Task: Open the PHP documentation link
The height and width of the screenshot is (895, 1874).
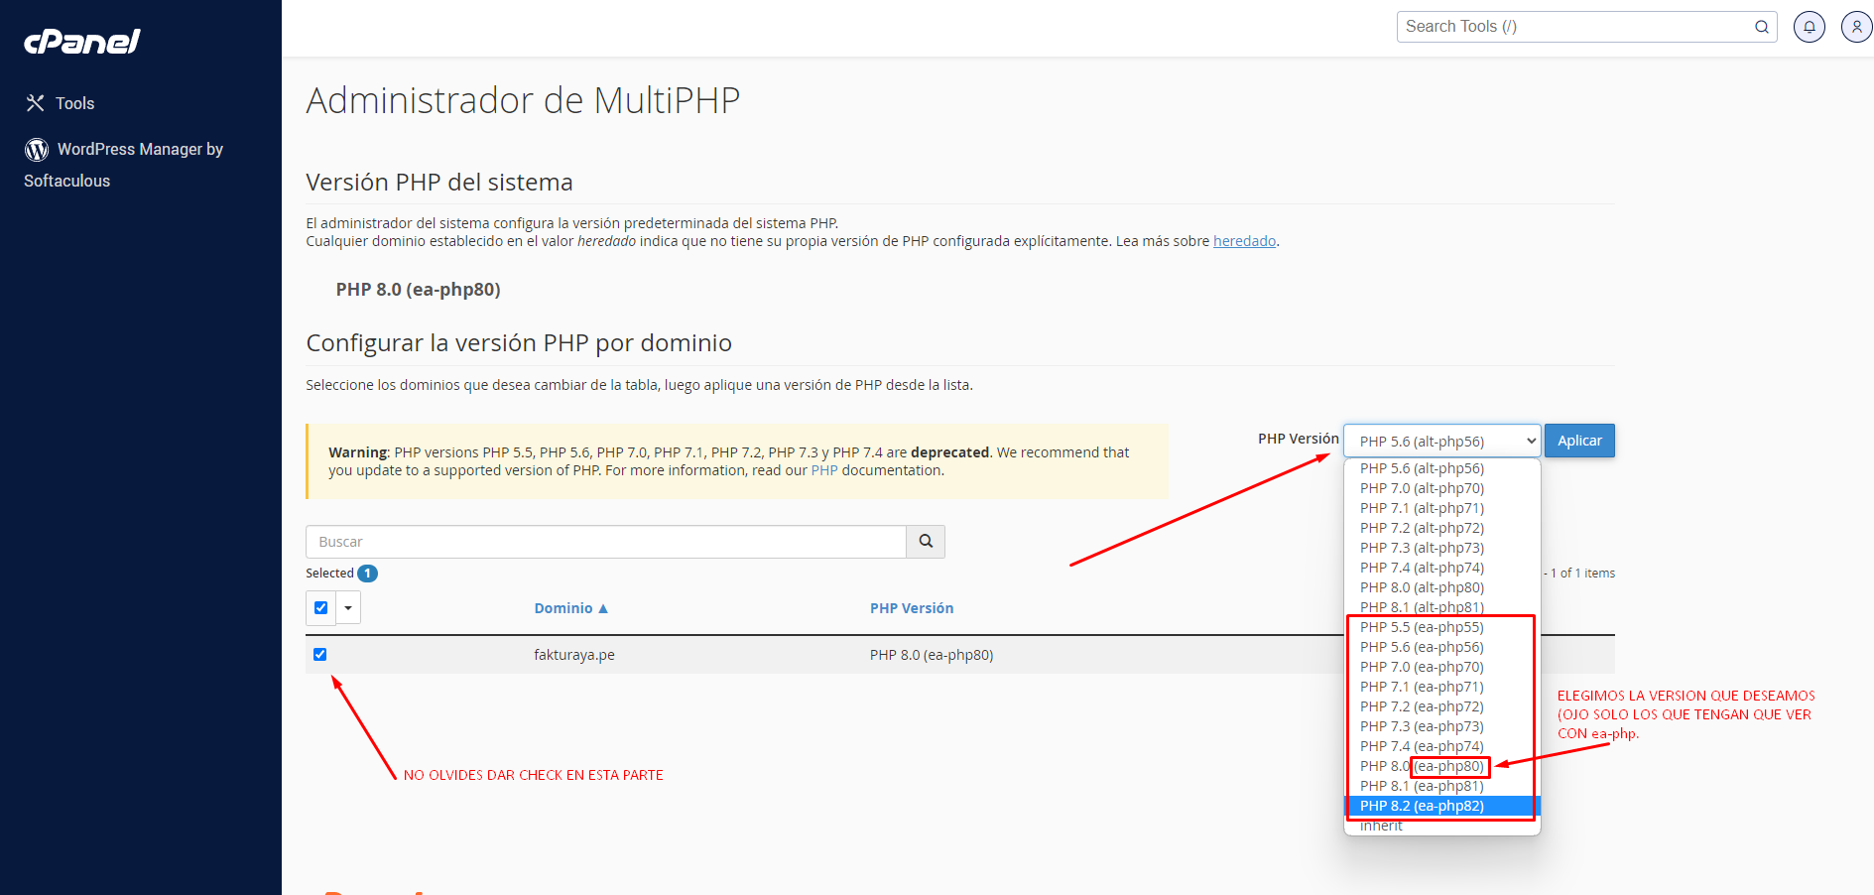Action: pos(824,470)
